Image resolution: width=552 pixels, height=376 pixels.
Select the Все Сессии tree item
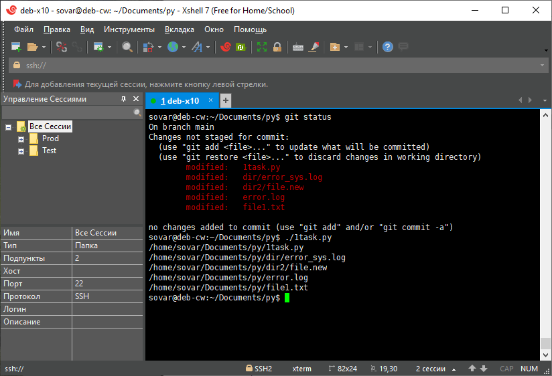pos(50,126)
